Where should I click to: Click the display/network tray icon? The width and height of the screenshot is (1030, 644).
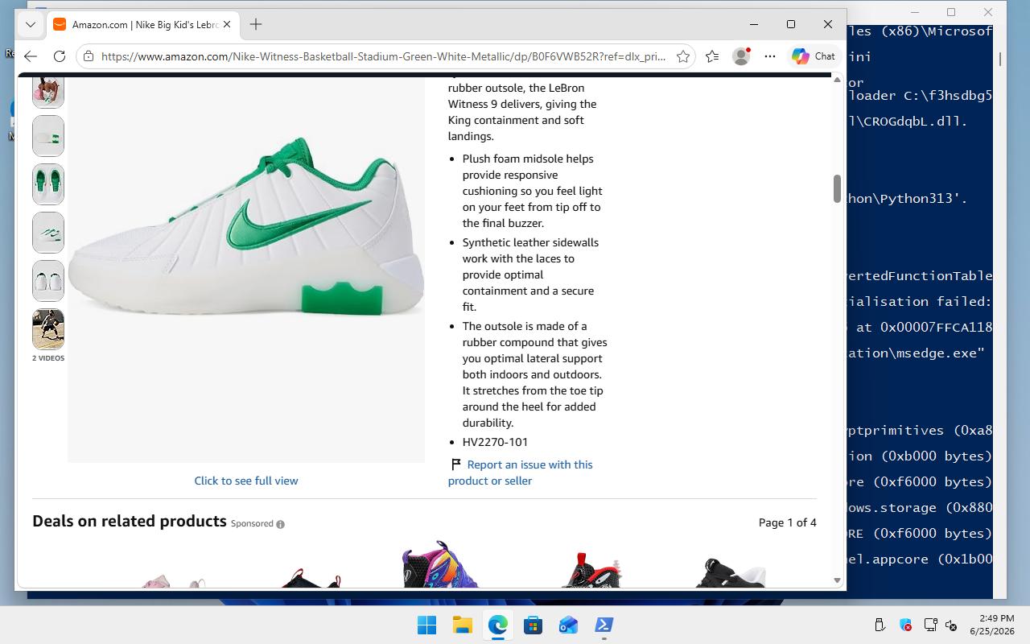click(930, 625)
